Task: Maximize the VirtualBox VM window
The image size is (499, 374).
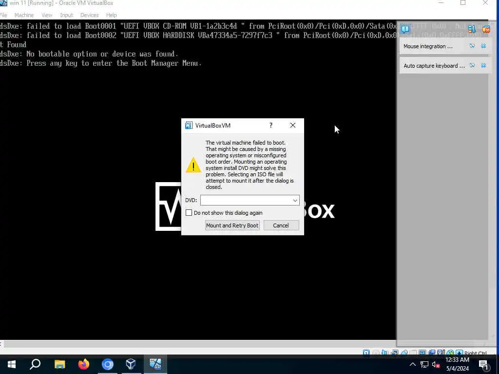Action: pyautogui.click(x=463, y=3)
